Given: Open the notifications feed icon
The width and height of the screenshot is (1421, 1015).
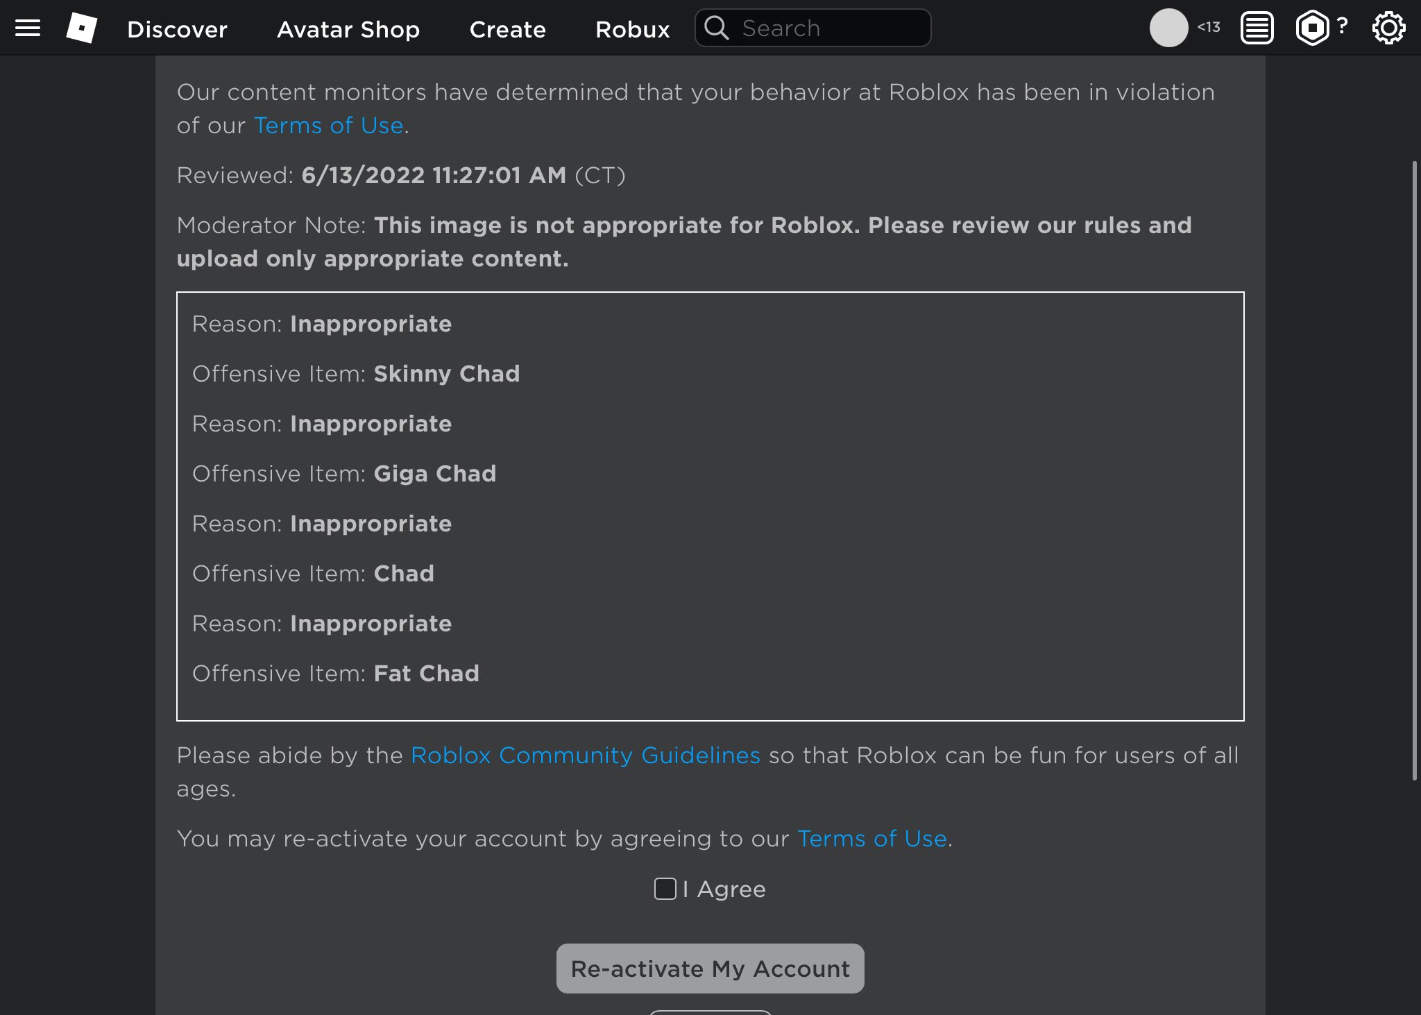Looking at the screenshot, I should pos(1257,28).
